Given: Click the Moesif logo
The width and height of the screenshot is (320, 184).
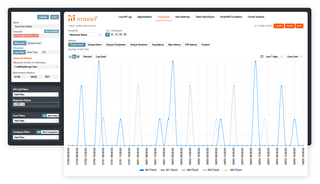Looking at the screenshot, I should pos(83,18).
